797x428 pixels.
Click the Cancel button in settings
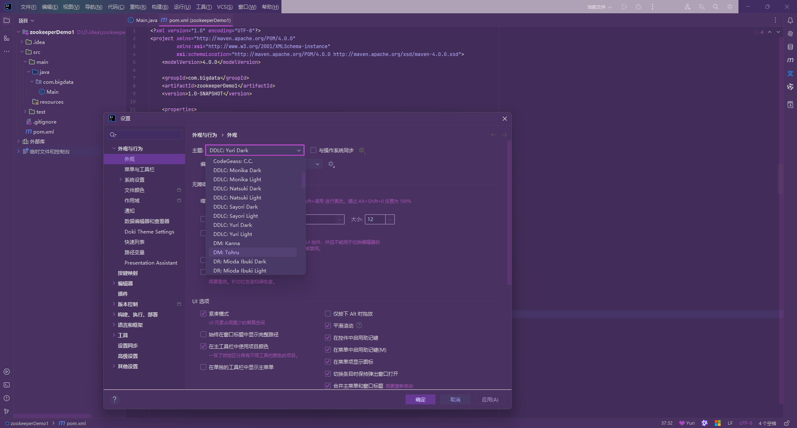point(455,399)
